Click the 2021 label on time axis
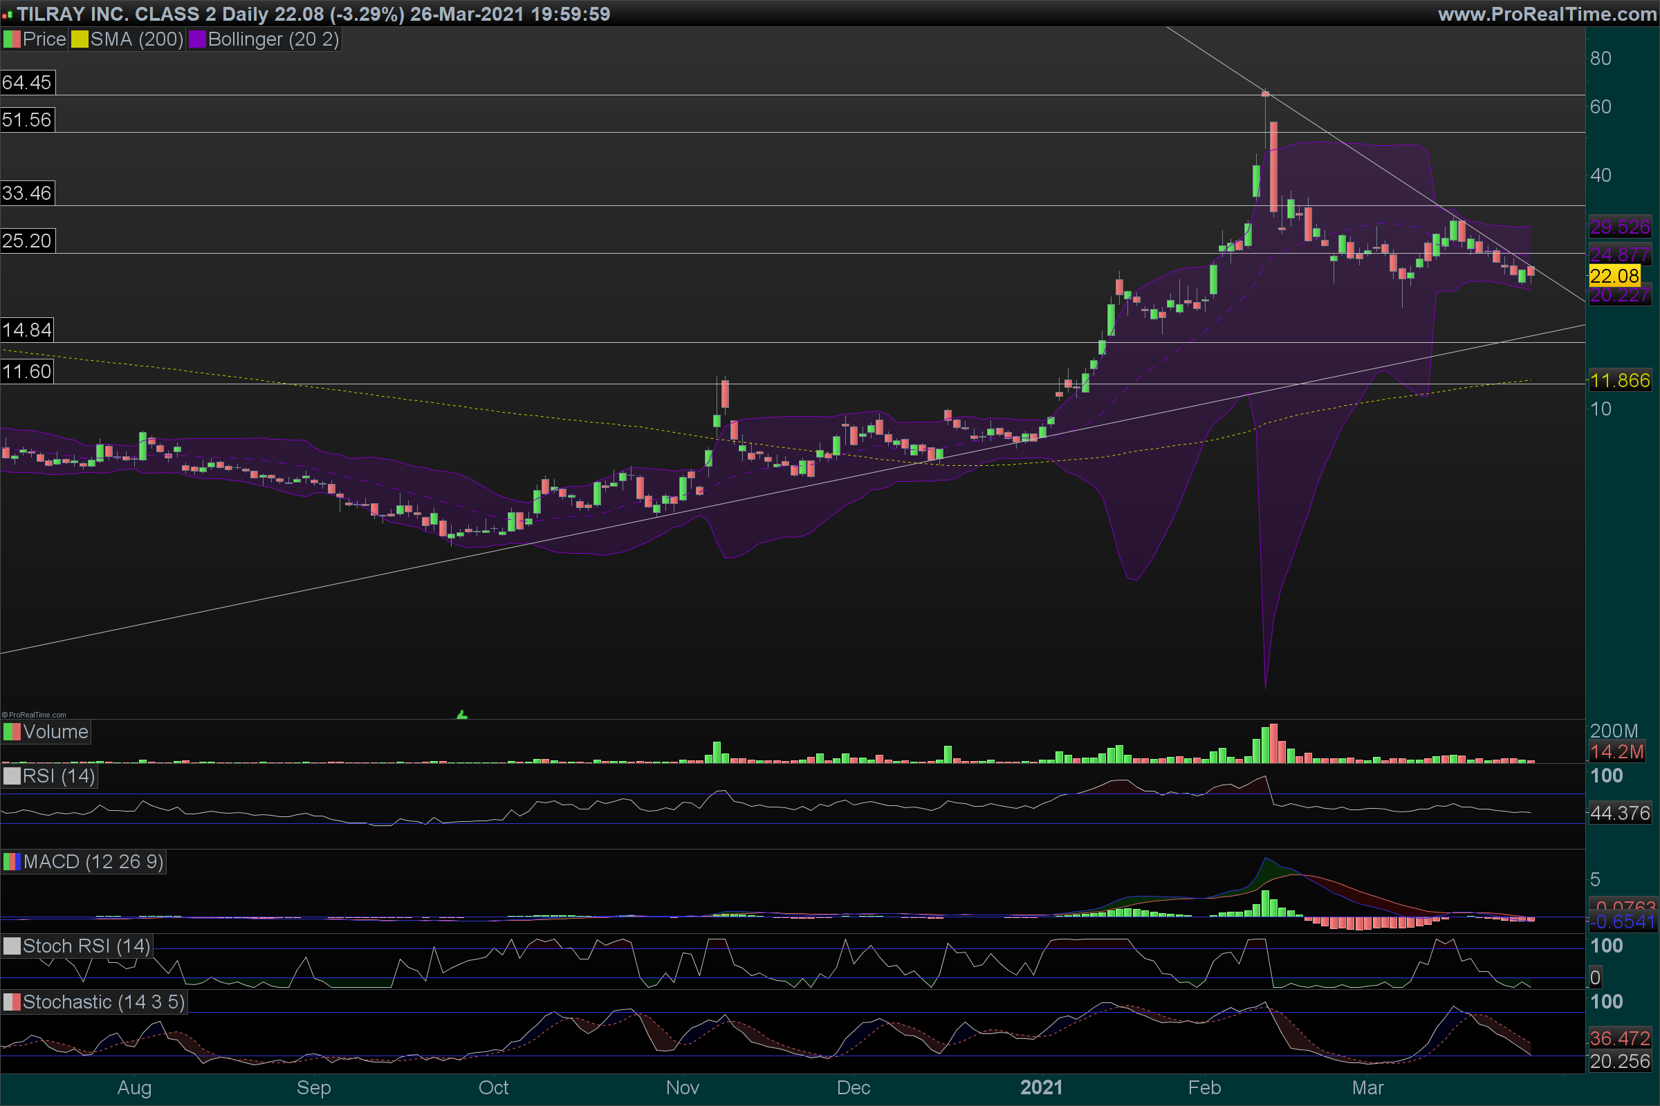Image resolution: width=1660 pixels, height=1106 pixels. pos(1041,1087)
